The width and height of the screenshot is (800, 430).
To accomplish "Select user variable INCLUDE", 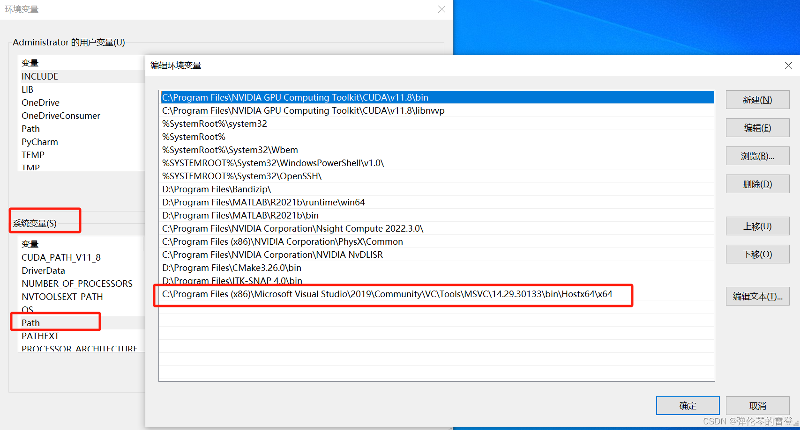I will (x=82, y=76).
